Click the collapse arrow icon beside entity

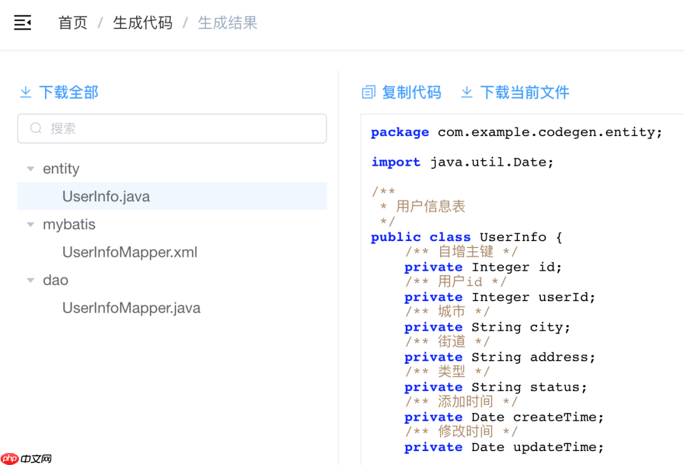[30, 168]
